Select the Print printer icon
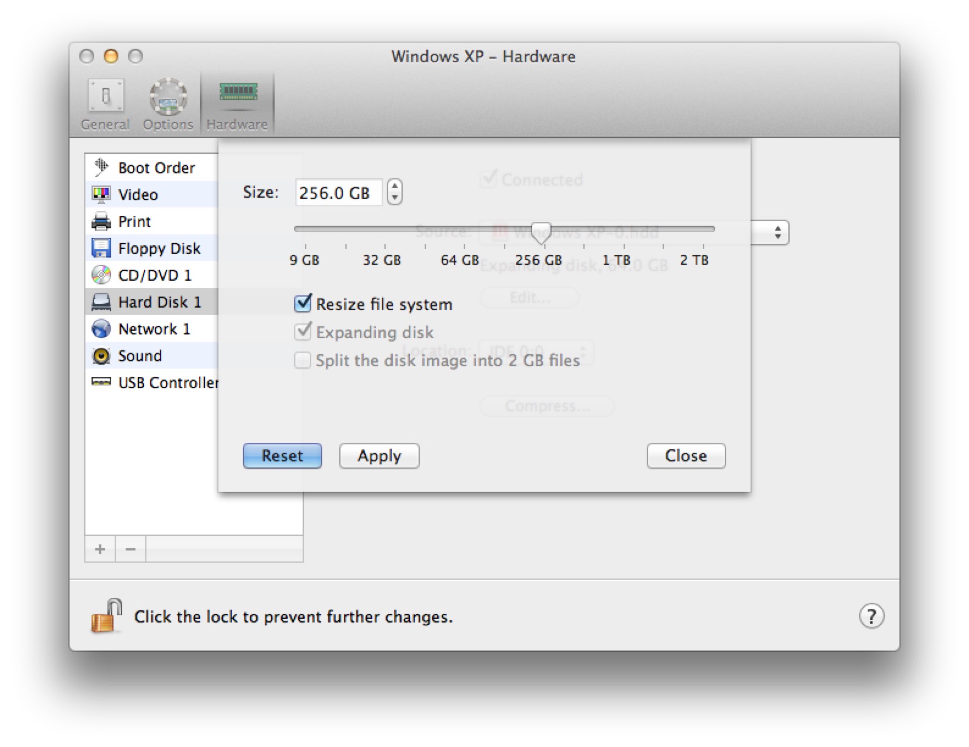969x747 pixels. [101, 221]
